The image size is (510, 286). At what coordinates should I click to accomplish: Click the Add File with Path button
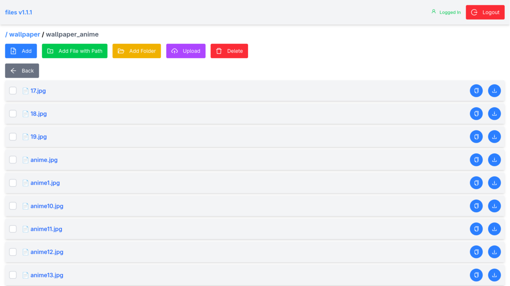click(74, 51)
